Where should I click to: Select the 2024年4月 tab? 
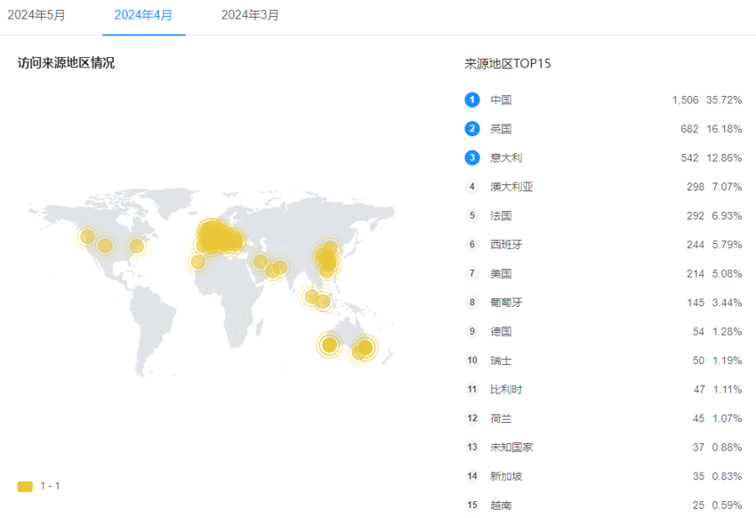pos(143,15)
